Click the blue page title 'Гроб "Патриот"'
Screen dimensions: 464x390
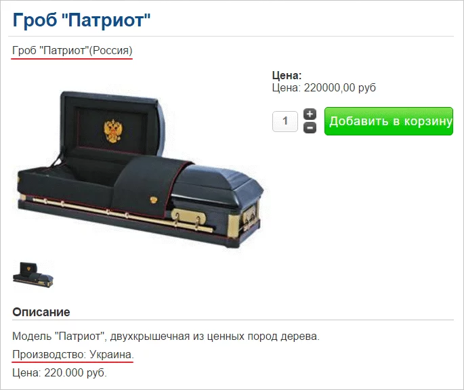tap(81, 20)
